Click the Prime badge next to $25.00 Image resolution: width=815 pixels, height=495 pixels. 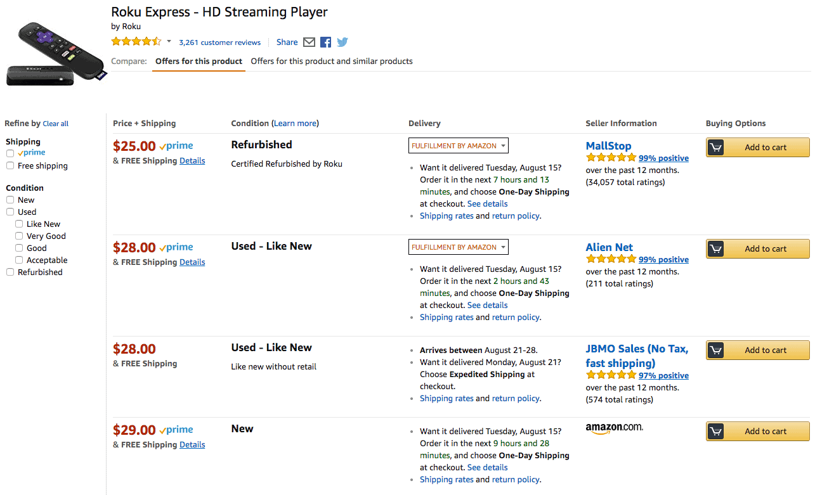tap(176, 146)
